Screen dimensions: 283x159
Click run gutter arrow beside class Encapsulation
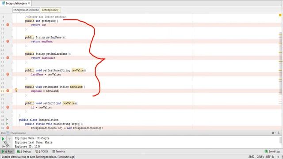click(x=7, y=120)
